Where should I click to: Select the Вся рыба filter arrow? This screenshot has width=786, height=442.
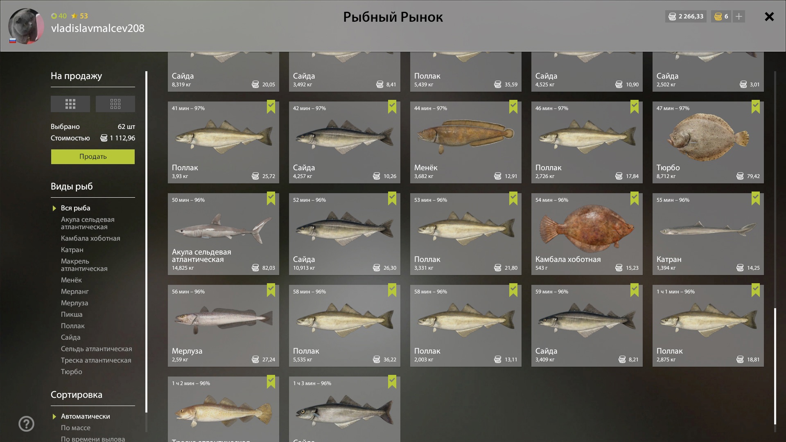54,208
